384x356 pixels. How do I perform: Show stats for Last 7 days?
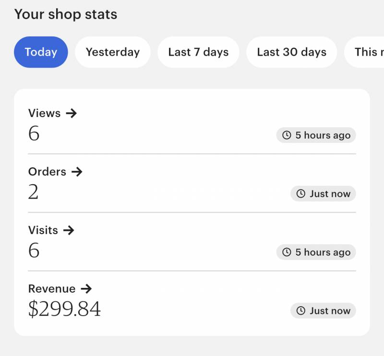click(x=198, y=52)
